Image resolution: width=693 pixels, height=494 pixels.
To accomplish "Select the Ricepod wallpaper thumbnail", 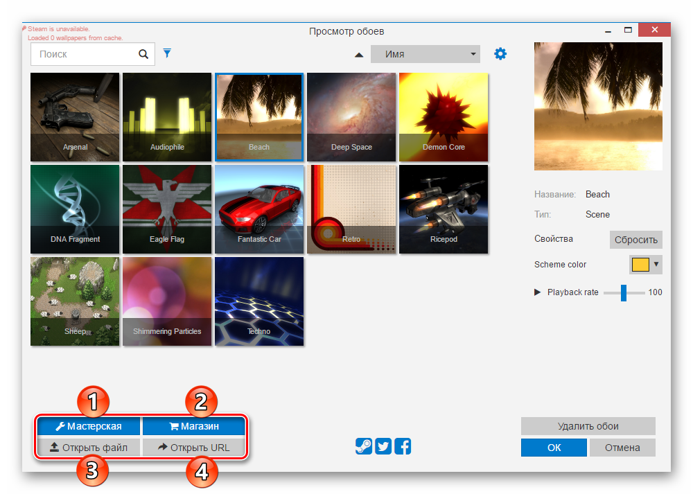I will (x=444, y=209).
